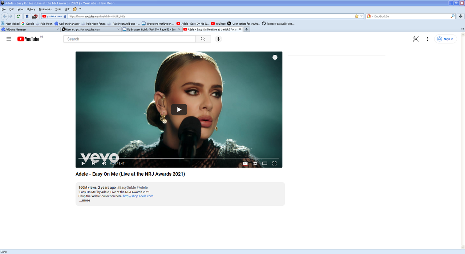Skip to the next video
The image size is (465, 254).
pyautogui.click(x=93, y=163)
